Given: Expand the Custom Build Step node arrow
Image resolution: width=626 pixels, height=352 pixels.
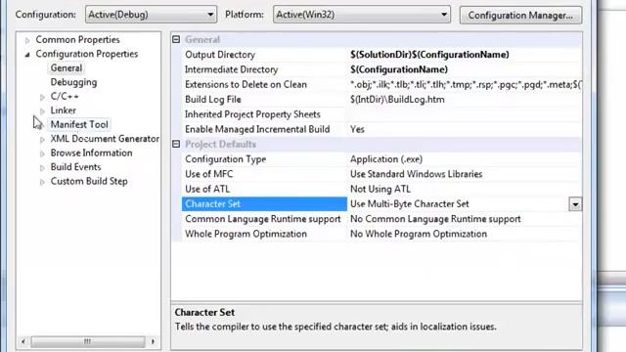Looking at the screenshot, I should [x=42, y=182].
